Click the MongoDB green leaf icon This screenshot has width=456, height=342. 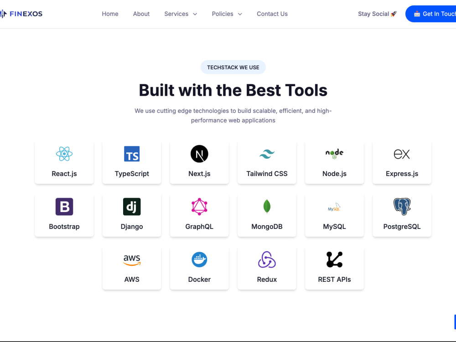tap(267, 207)
